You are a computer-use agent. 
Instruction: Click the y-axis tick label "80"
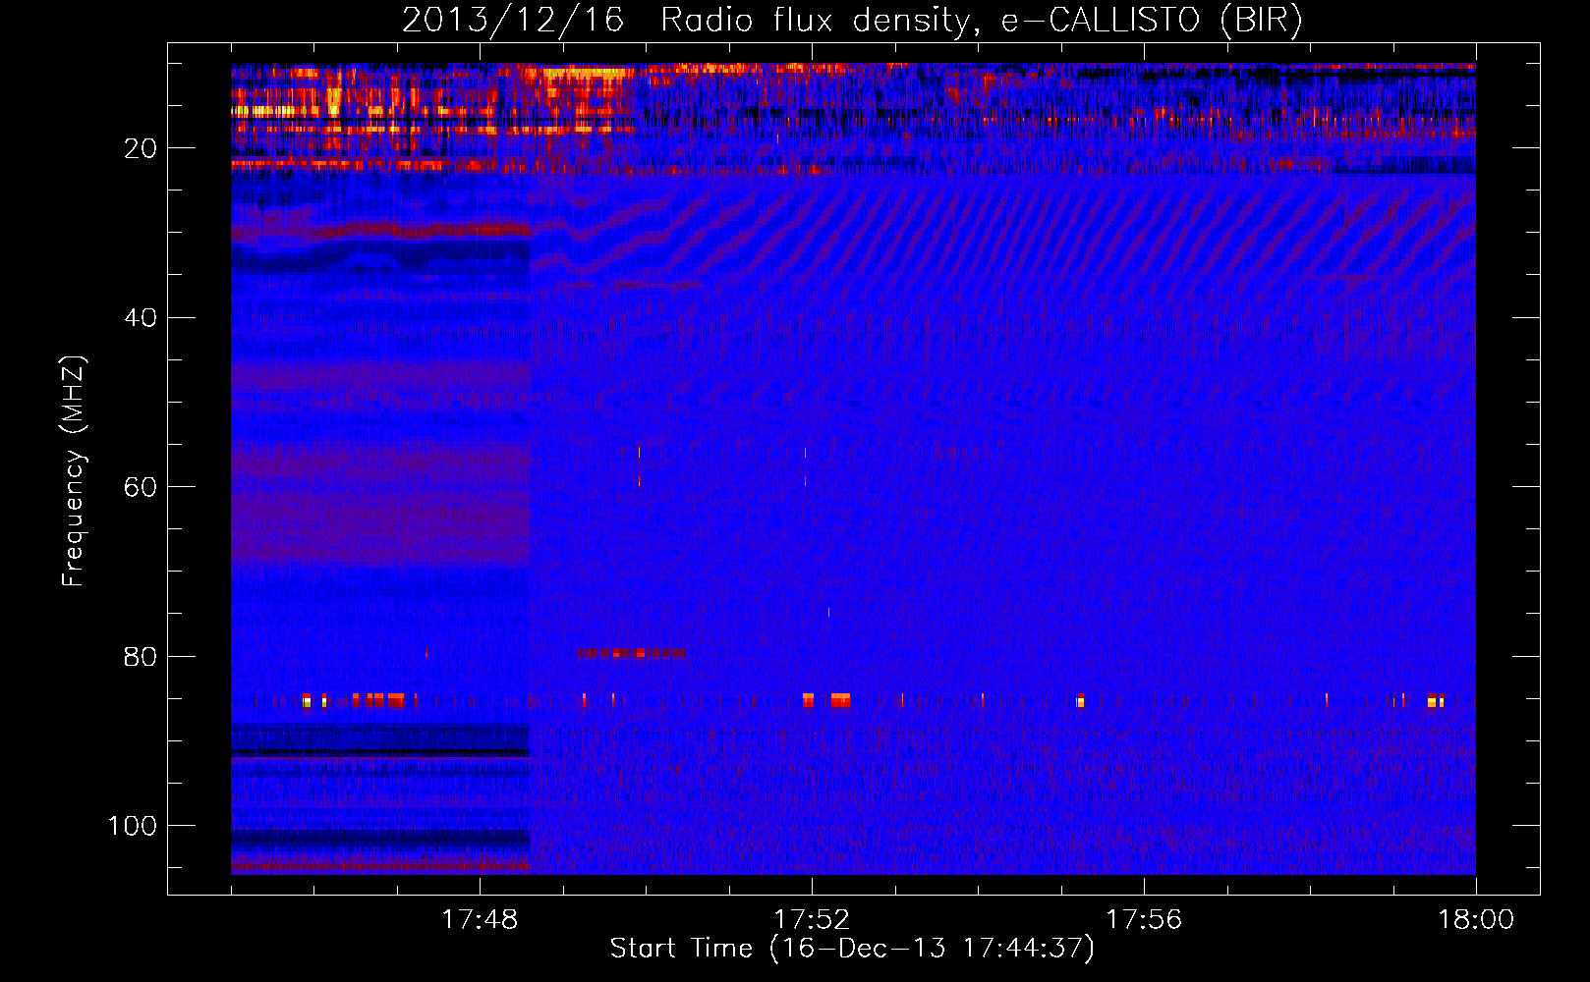click(141, 657)
